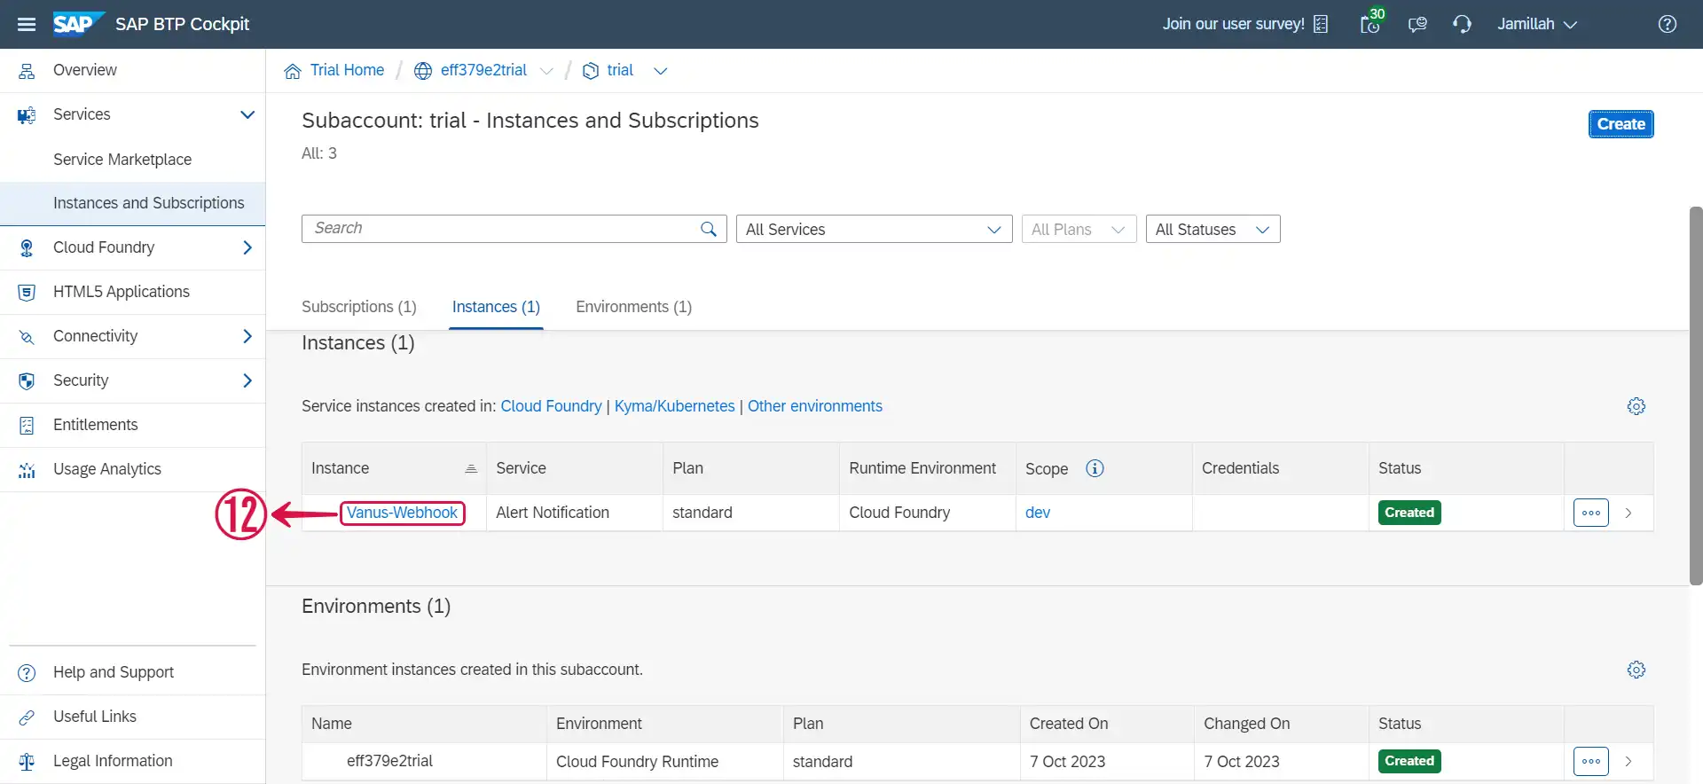
Task: Expand the eff379e2trial breadcrumb dropdown arrow
Action: click(x=546, y=71)
